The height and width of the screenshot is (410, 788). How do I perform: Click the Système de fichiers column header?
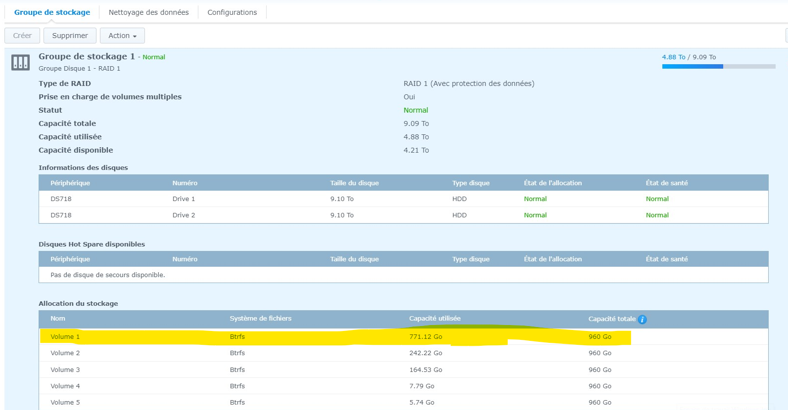(x=260, y=319)
